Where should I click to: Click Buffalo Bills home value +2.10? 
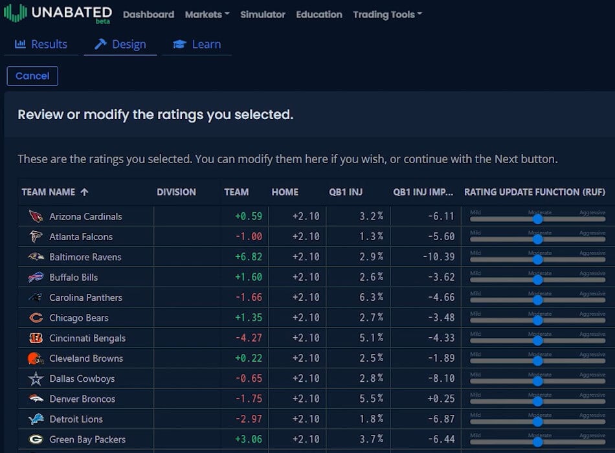tap(306, 277)
